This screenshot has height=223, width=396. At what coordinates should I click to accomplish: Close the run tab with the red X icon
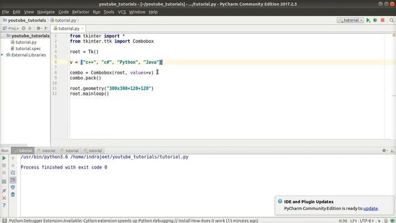click(x=4, y=198)
